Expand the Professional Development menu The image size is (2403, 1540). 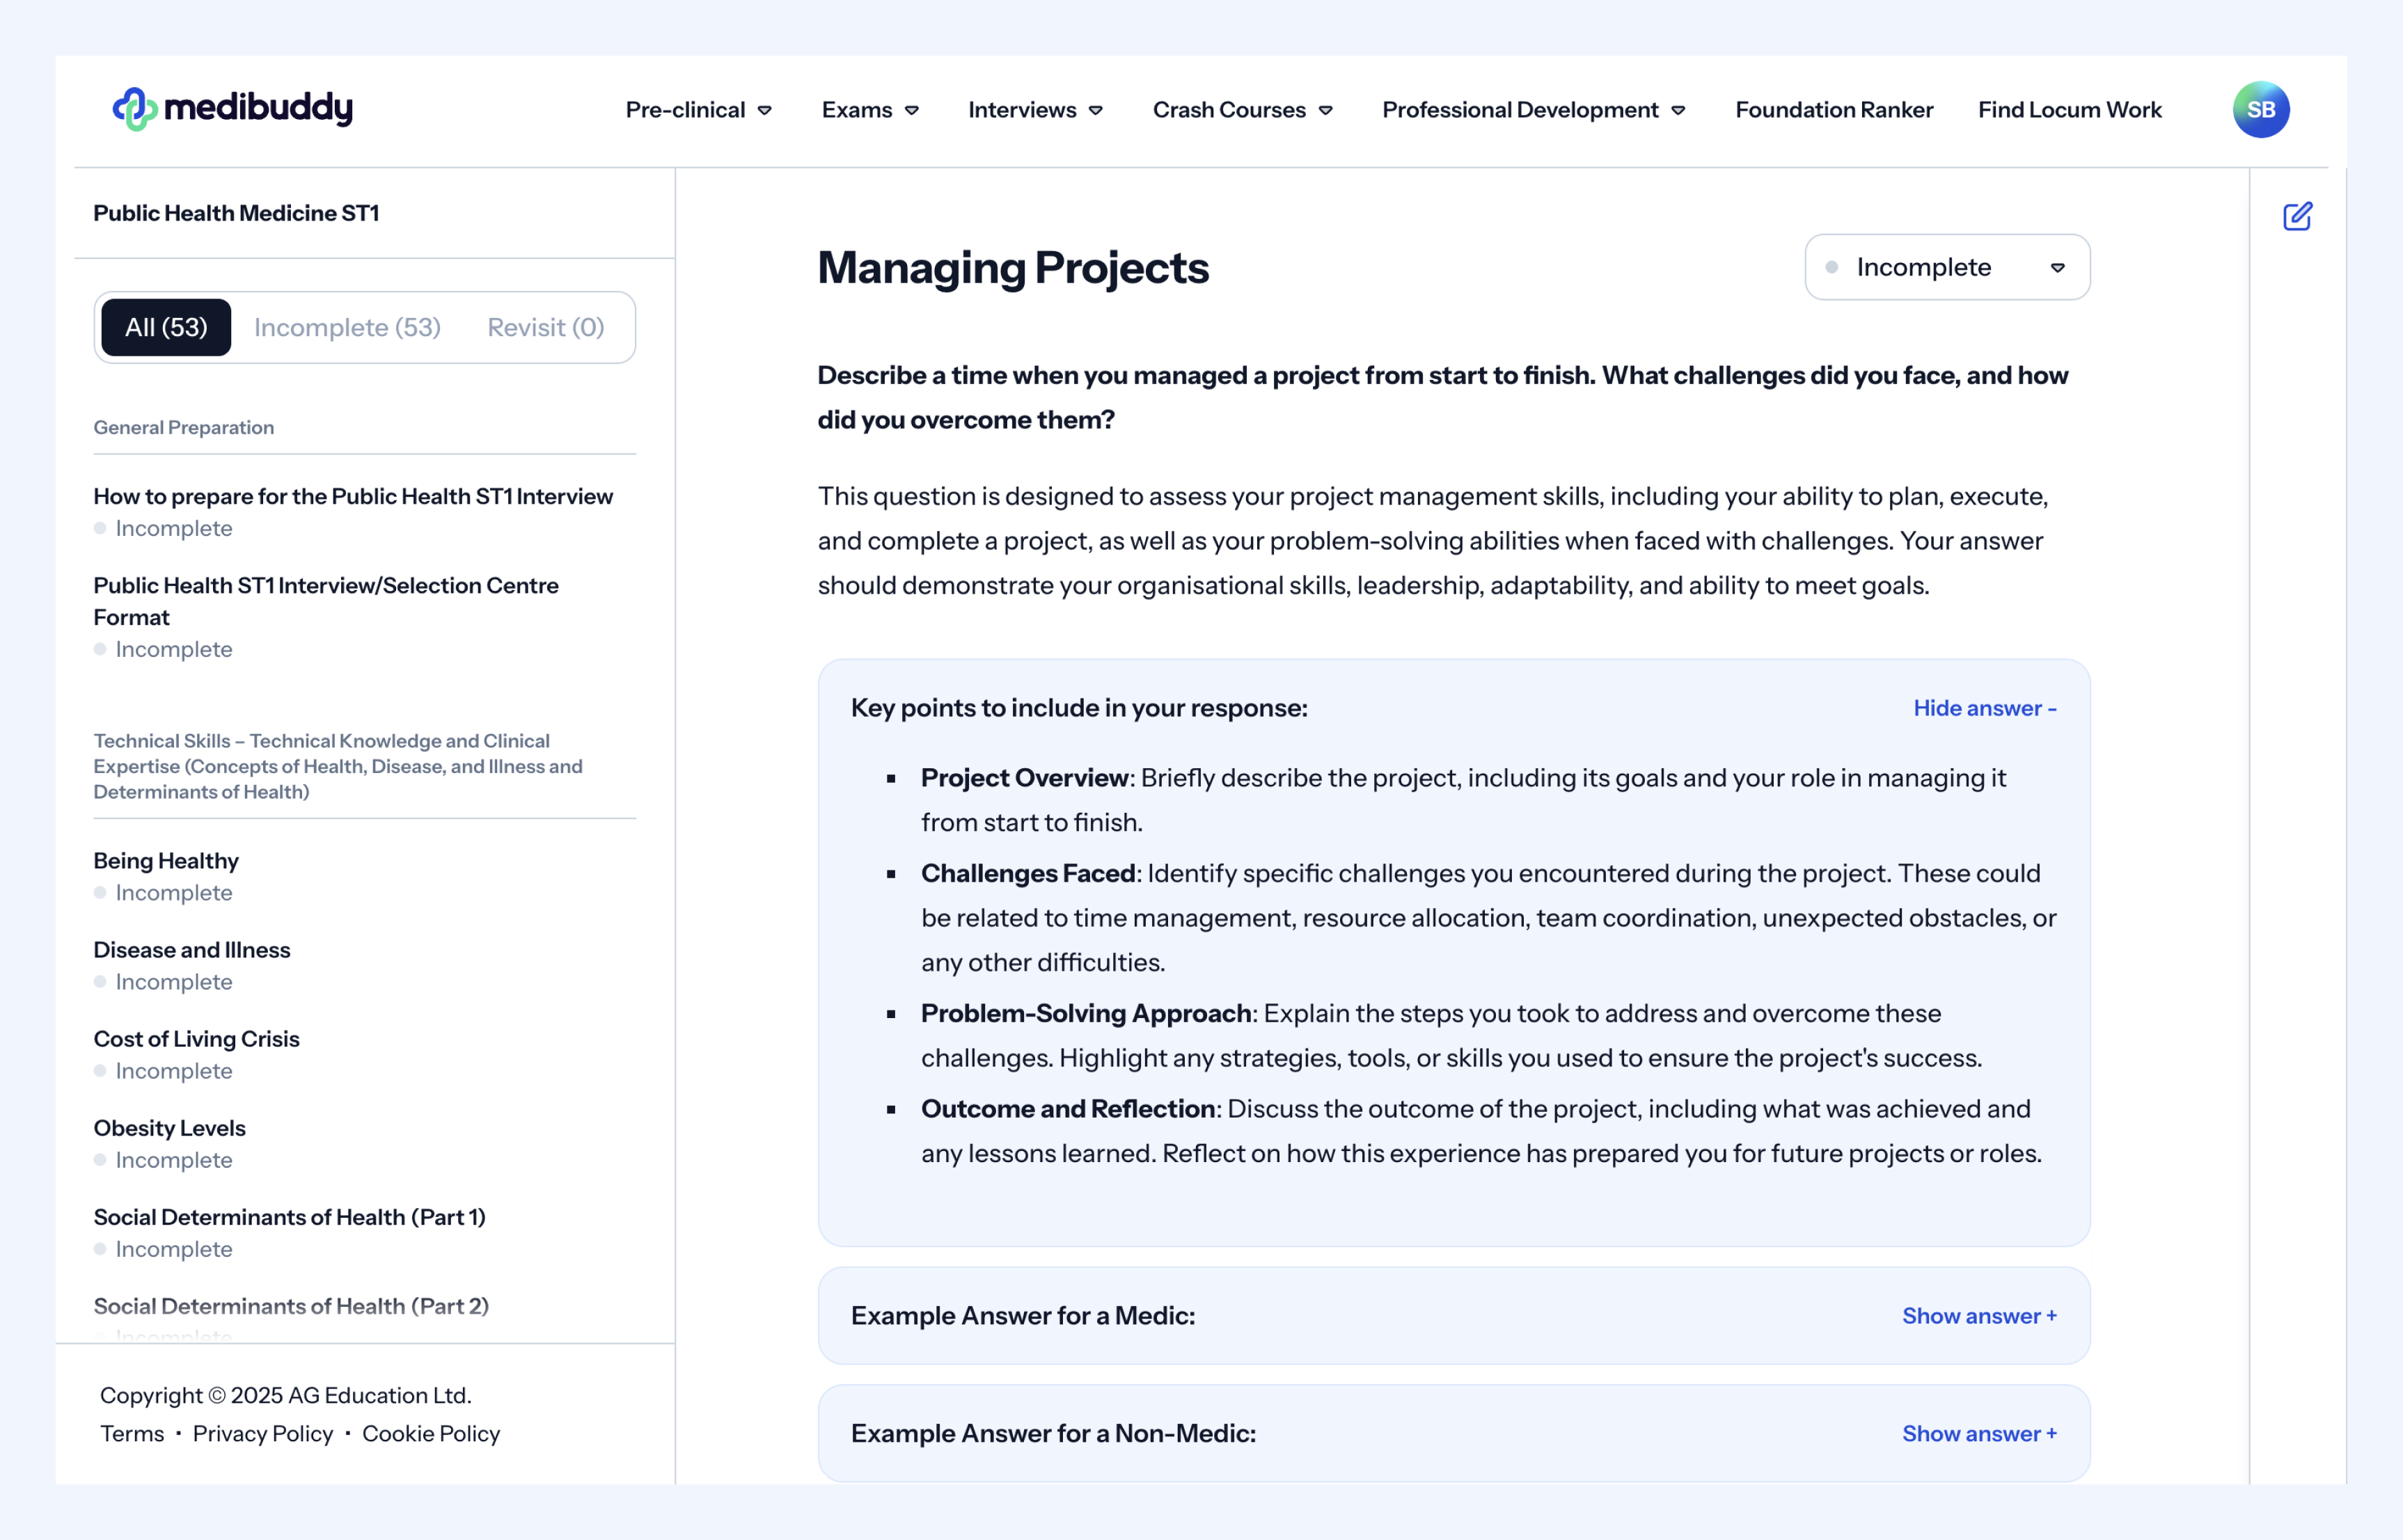click(1519, 110)
